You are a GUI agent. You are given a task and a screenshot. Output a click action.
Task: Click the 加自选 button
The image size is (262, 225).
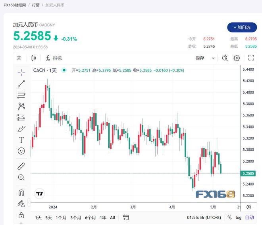(242, 27)
